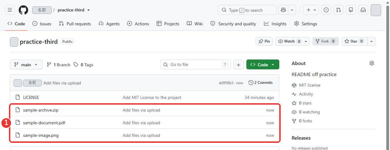Open Security and quality tab
The image size is (390, 150).
tap(233, 24)
